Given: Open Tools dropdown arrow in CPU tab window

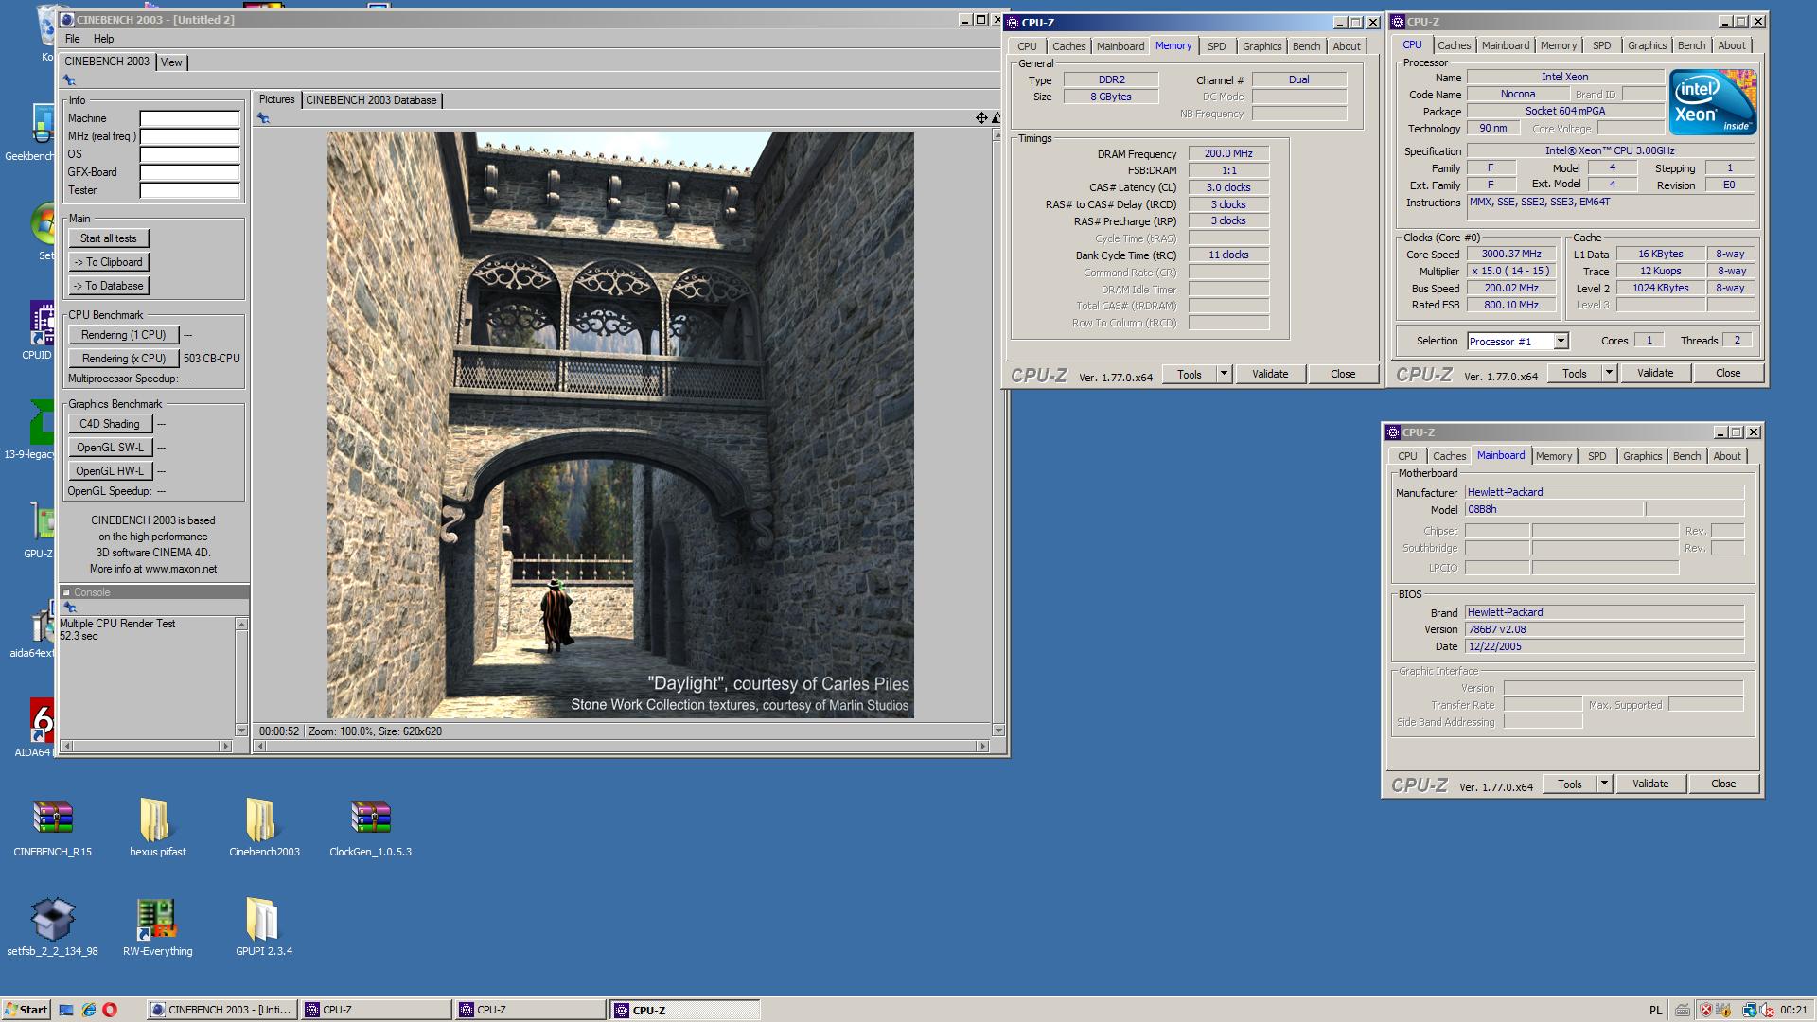Looking at the screenshot, I should click(1609, 373).
